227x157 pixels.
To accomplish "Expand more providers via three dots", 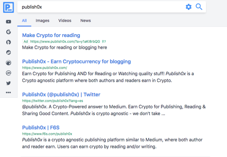I will (x=8, y=93).
